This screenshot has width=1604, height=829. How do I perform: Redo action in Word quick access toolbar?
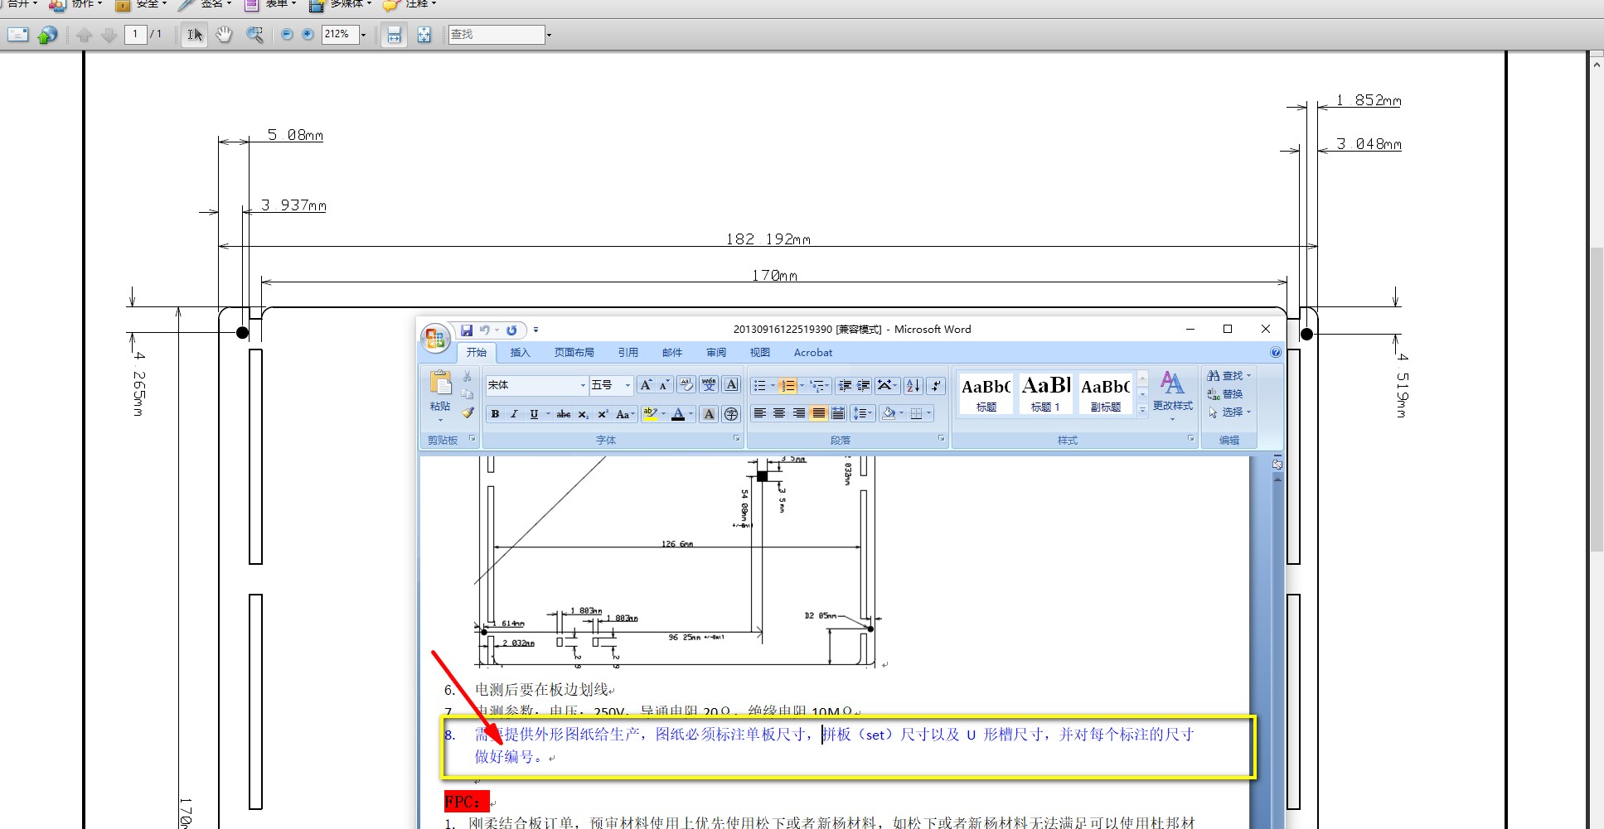click(x=511, y=330)
